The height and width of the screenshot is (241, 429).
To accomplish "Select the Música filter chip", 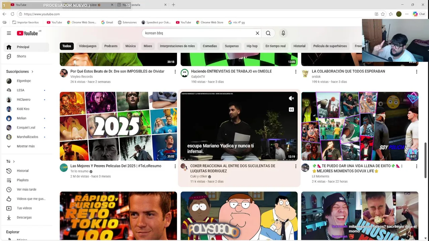I will [130, 46].
